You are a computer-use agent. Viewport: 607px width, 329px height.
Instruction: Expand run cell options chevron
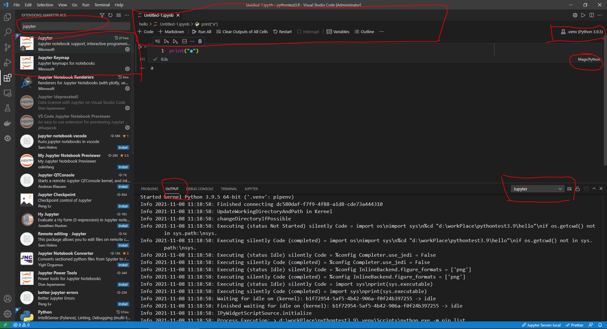coord(145,47)
